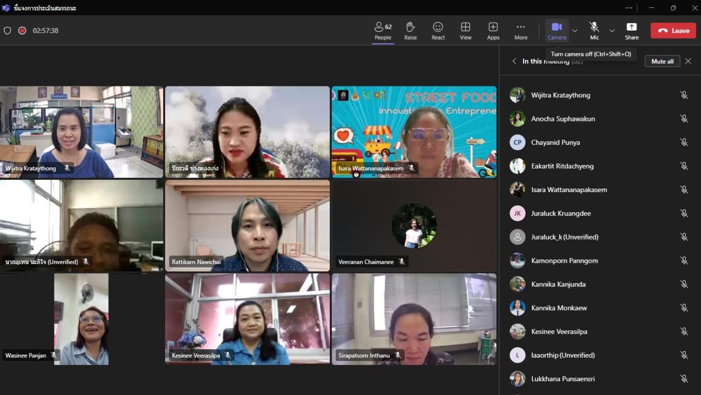Go back using the participants panel chevron
The image size is (701, 395).
[x=514, y=61]
